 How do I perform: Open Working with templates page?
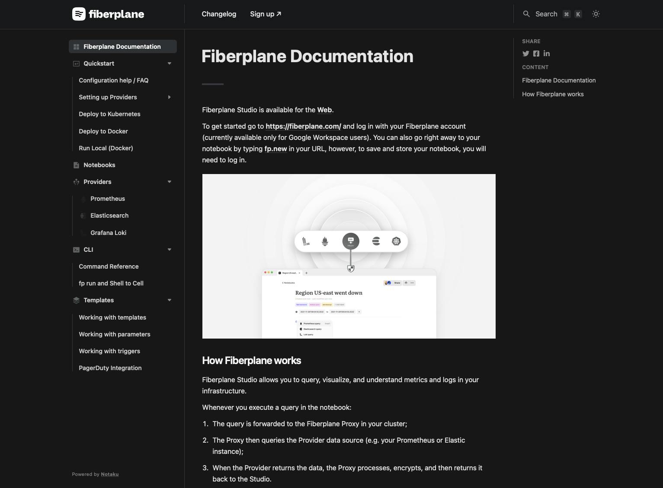(x=112, y=317)
